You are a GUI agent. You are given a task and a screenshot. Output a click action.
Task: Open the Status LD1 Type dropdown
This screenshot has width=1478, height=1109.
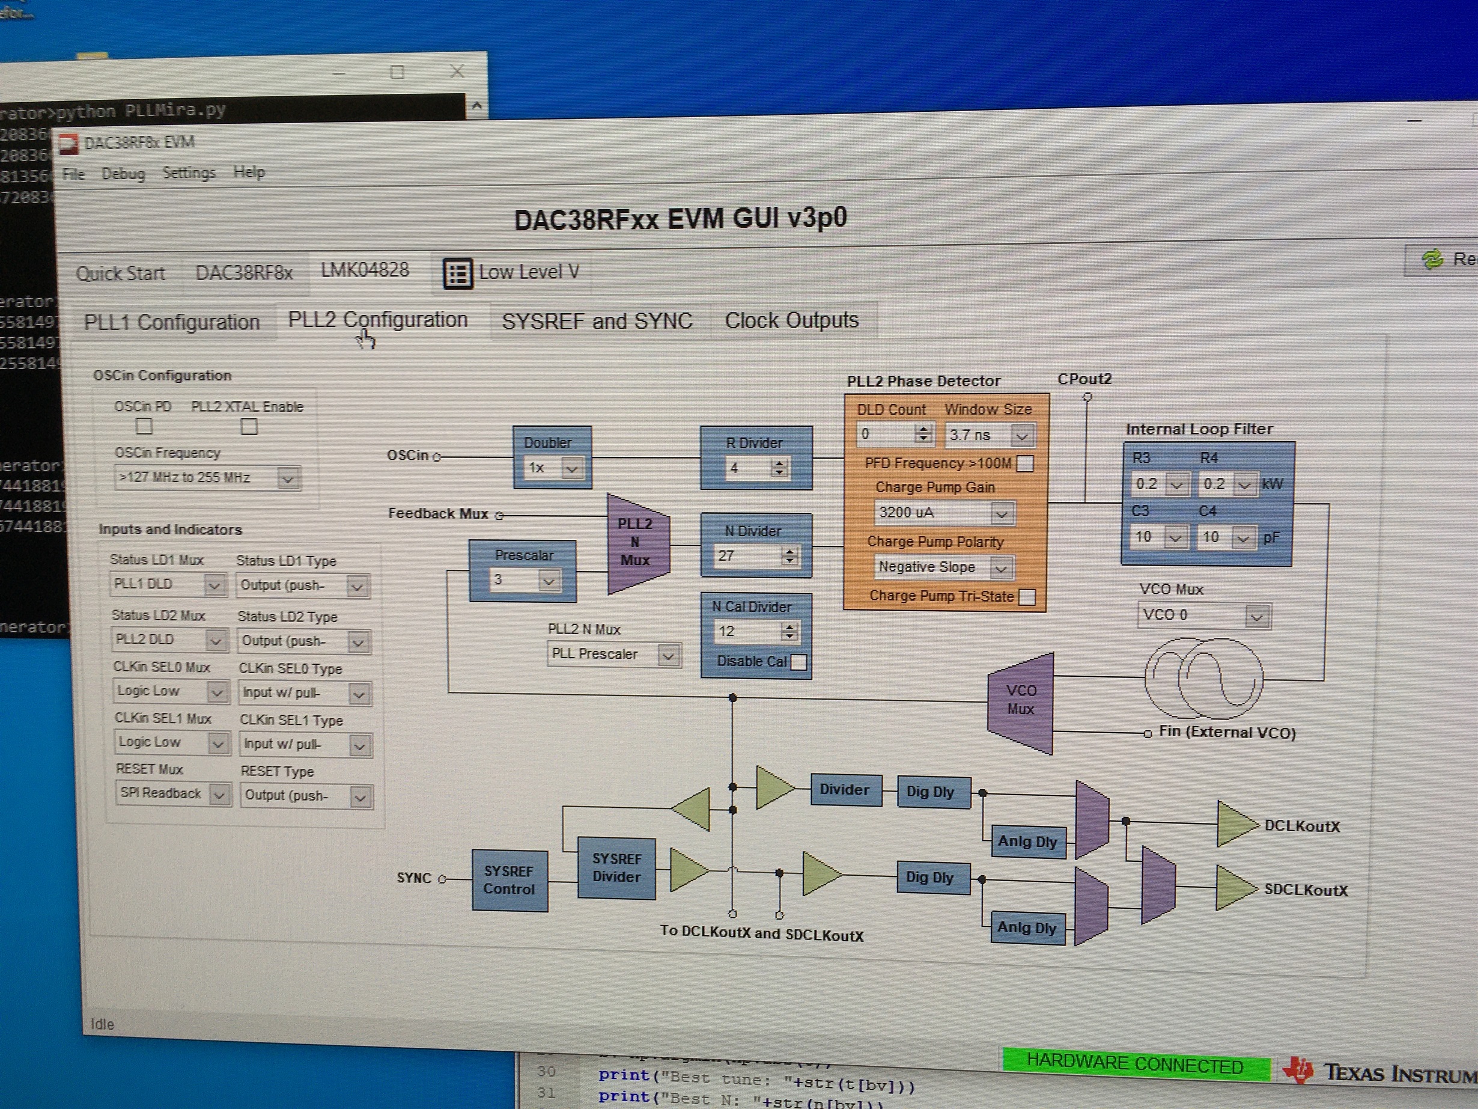point(303,585)
